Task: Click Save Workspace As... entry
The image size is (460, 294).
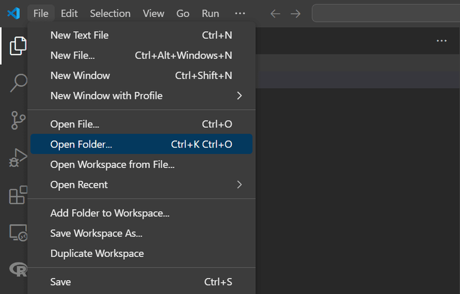Action: pyautogui.click(x=141, y=233)
